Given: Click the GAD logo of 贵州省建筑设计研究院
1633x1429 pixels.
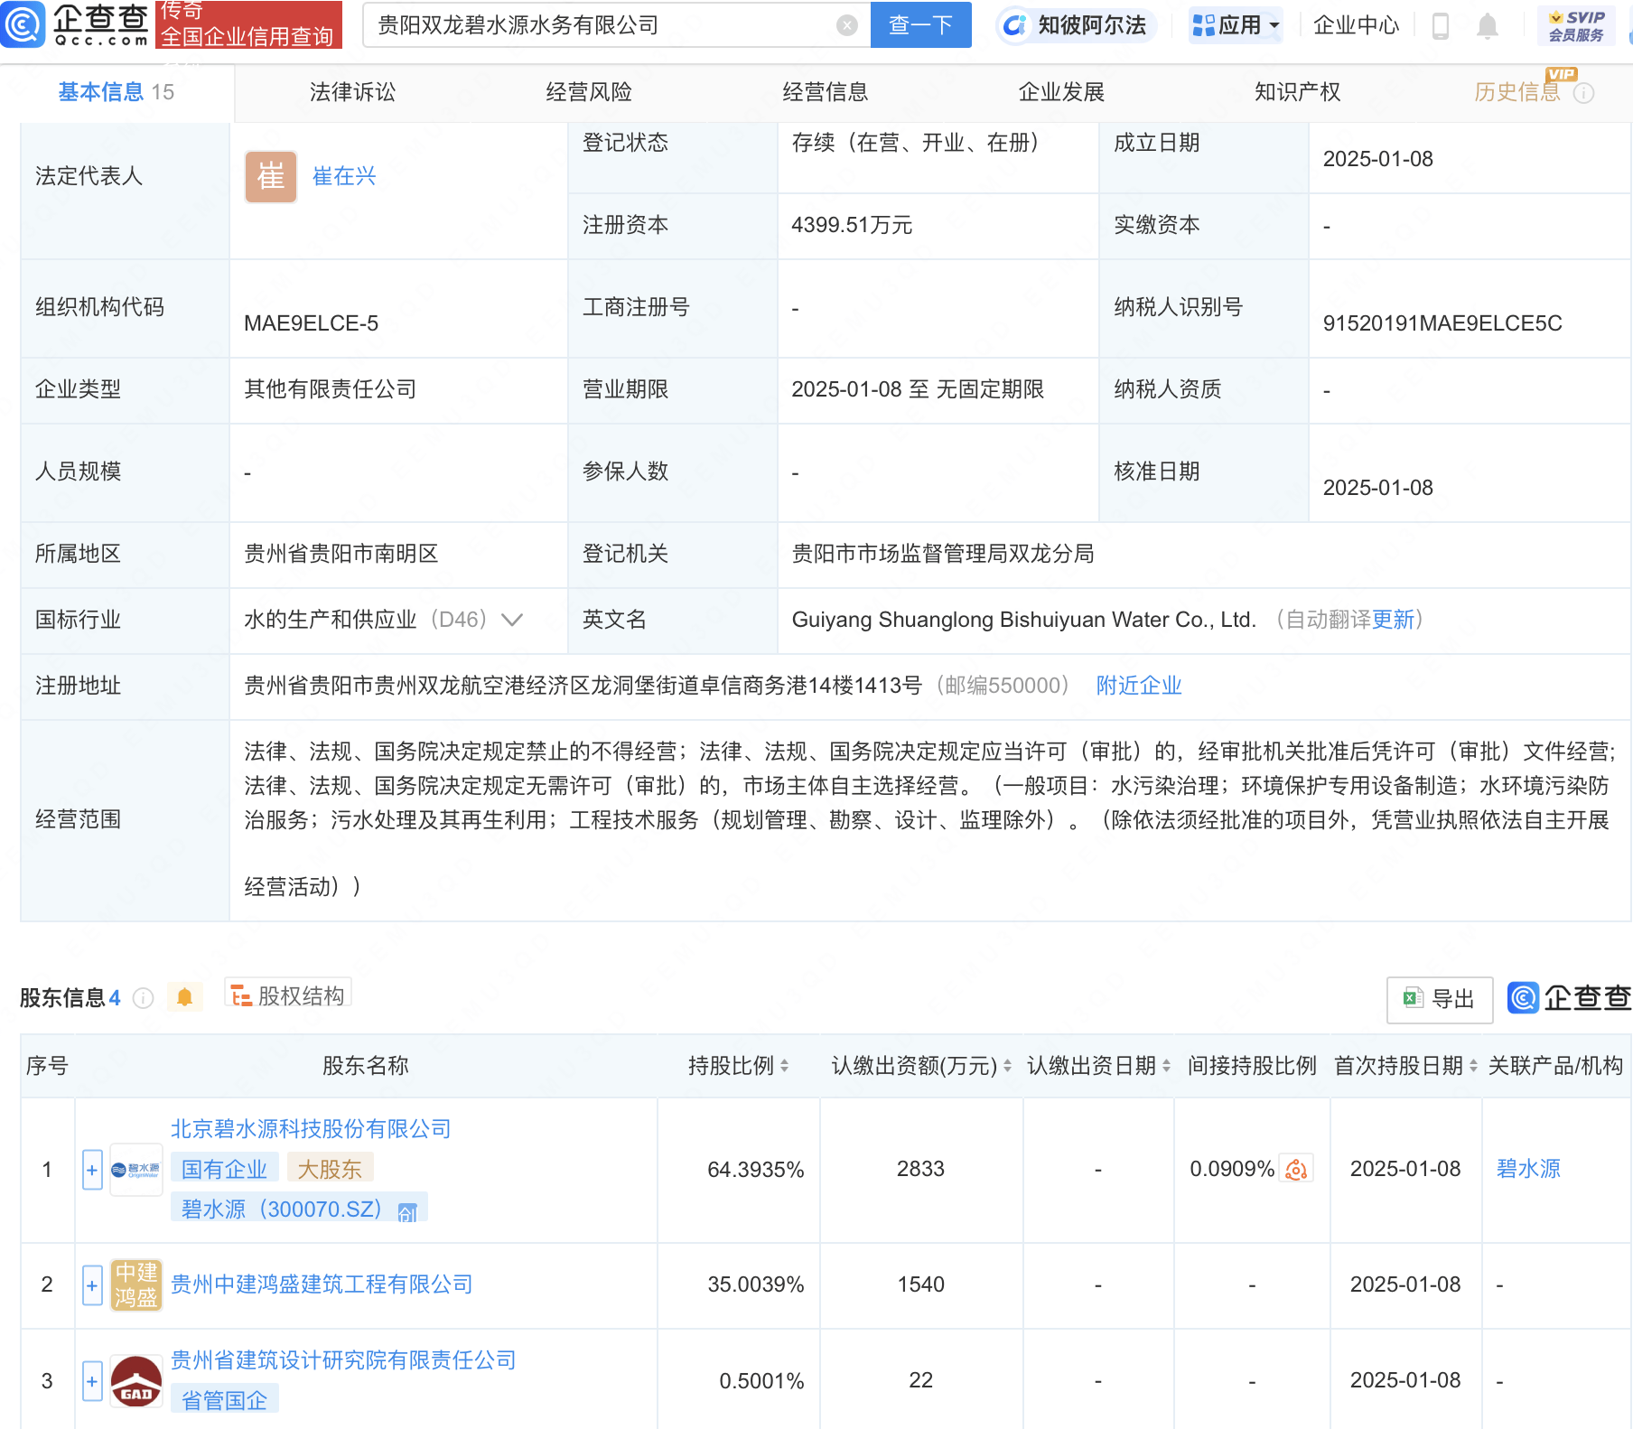Looking at the screenshot, I should pos(135,1381).
